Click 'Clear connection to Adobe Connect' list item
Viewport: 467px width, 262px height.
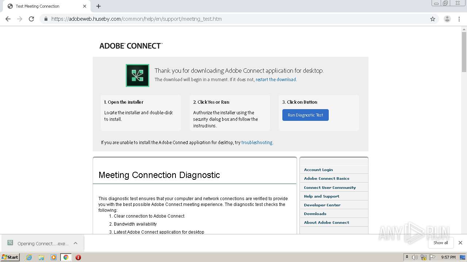tap(149, 216)
